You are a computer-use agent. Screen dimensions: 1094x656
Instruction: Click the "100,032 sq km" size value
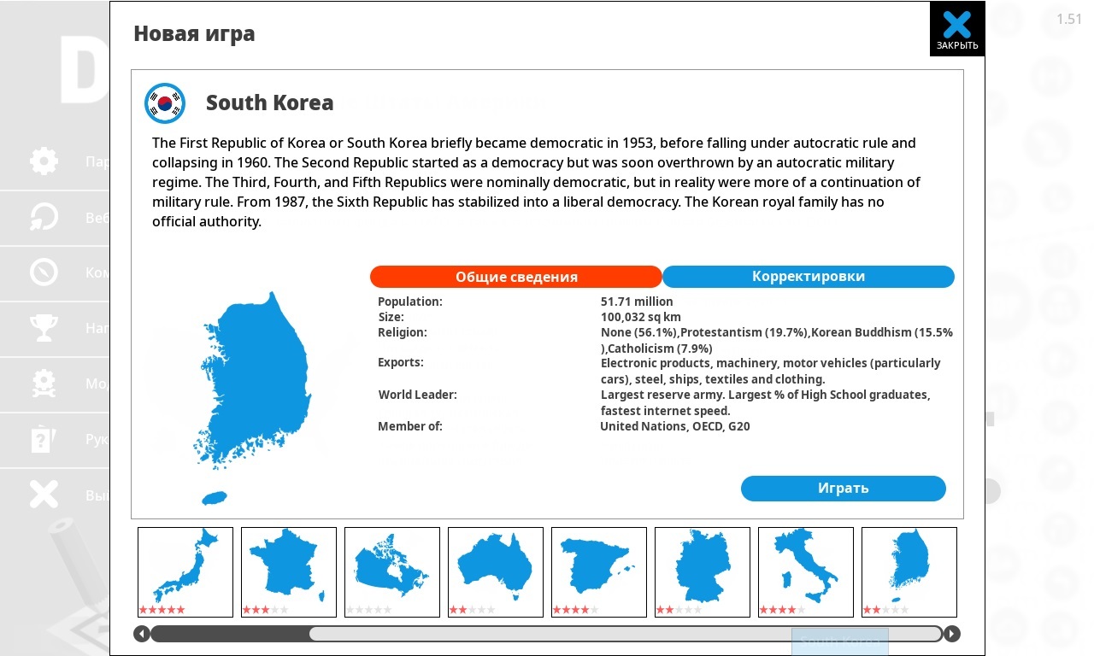coord(641,317)
